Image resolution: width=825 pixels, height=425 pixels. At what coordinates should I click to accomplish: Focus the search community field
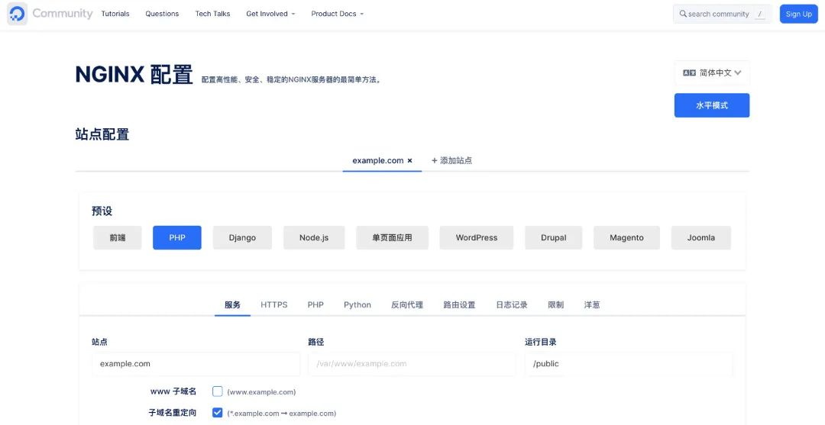coord(723,14)
